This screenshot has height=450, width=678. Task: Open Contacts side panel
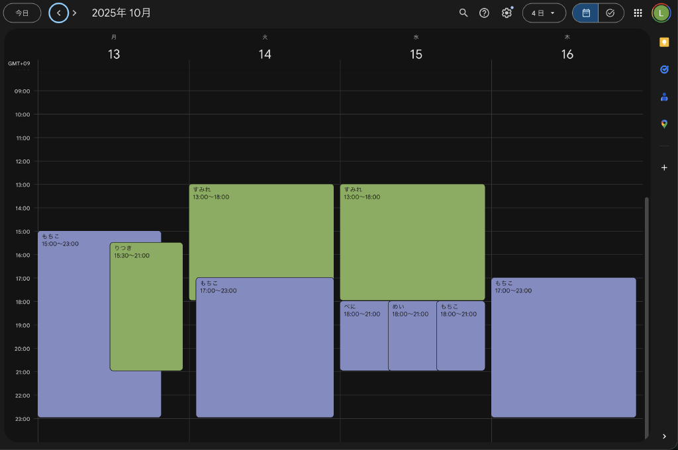click(664, 97)
